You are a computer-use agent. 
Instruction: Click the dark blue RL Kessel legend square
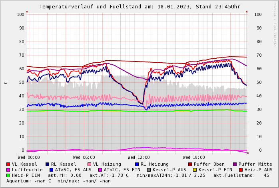(48, 164)
